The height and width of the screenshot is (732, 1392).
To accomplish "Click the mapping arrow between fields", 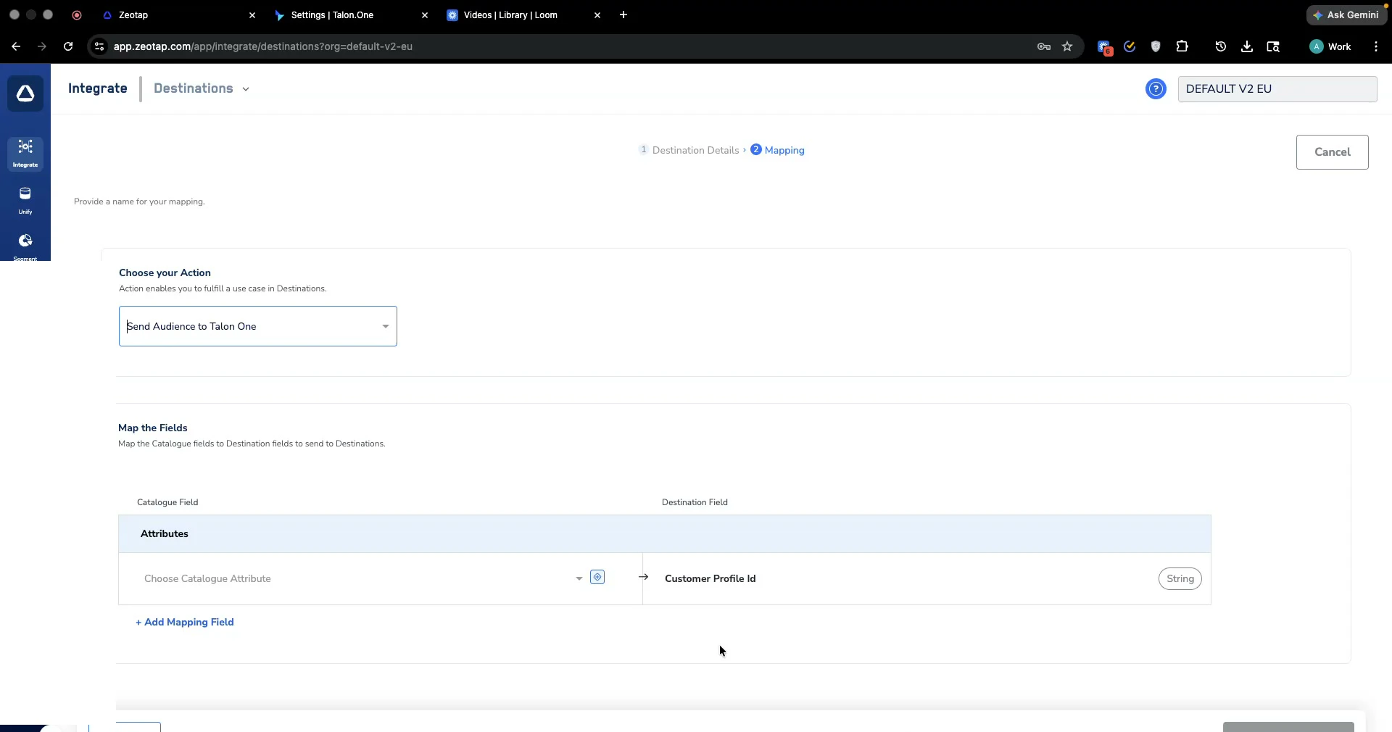I will point(643,577).
